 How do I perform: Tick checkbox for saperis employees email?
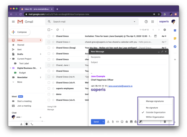[x=49, y=88]
